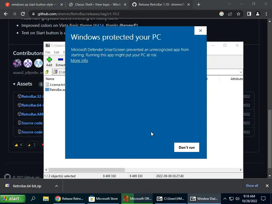Open the notification center icon
This screenshot has height=204, width=272.
pos(263,199)
